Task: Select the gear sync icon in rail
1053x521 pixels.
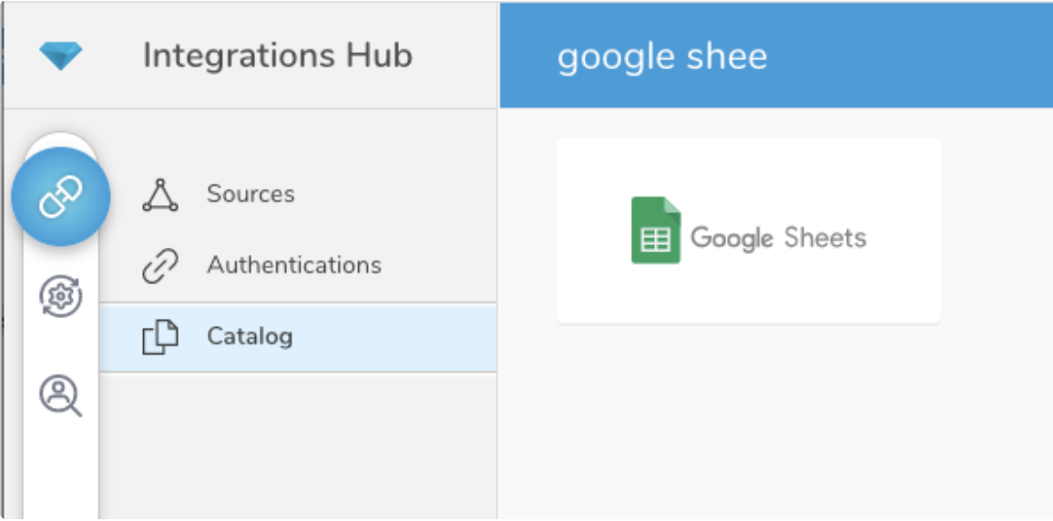Action: coord(61,297)
